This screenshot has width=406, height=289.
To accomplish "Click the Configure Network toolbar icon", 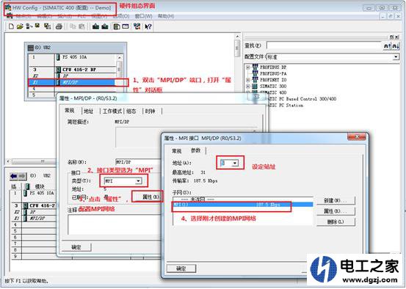I will [x=137, y=26].
